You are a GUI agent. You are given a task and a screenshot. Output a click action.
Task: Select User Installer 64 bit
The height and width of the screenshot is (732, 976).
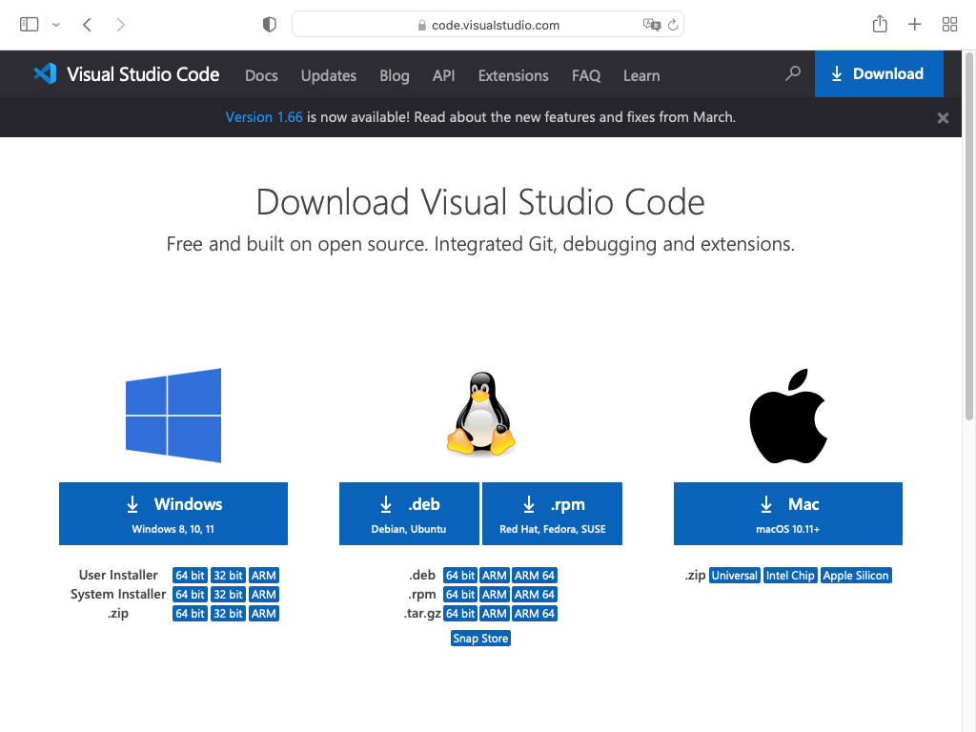190,576
